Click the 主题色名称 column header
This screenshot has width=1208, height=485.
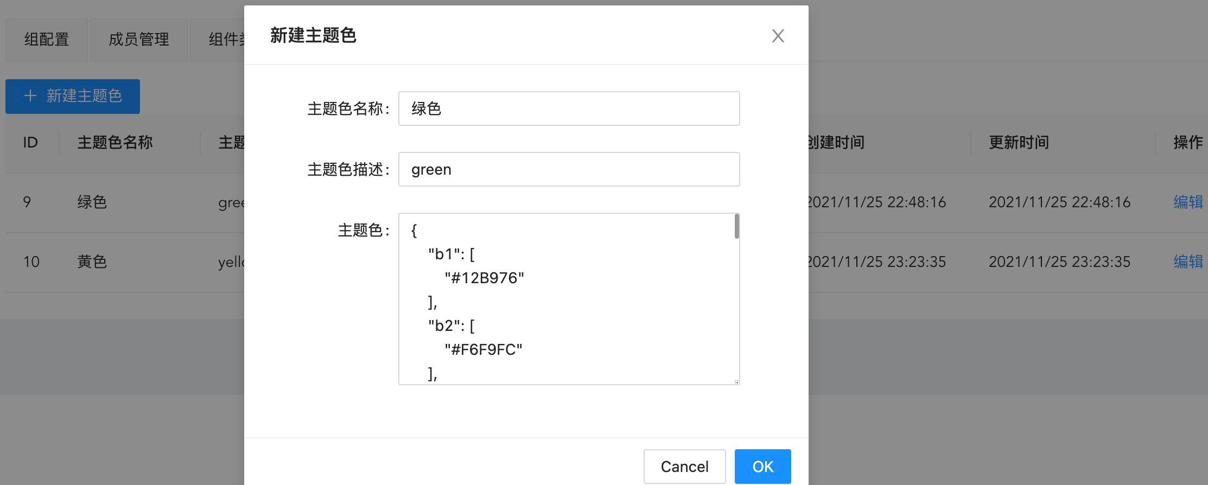(x=115, y=143)
